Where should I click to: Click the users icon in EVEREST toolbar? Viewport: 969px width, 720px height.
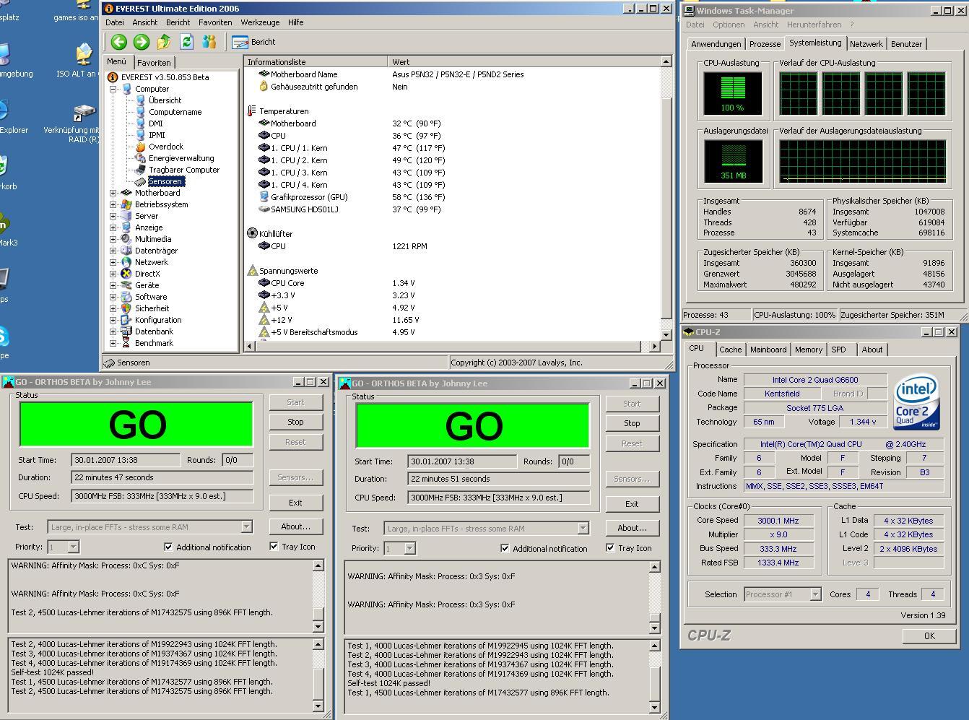[x=209, y=42]
